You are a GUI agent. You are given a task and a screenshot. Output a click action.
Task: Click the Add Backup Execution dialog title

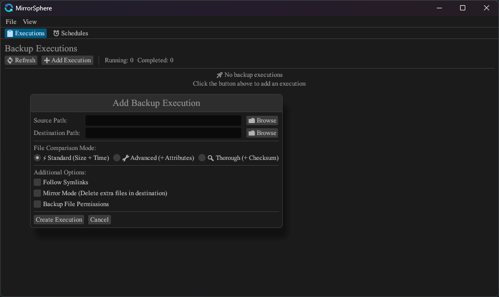[x=156, y=103]
